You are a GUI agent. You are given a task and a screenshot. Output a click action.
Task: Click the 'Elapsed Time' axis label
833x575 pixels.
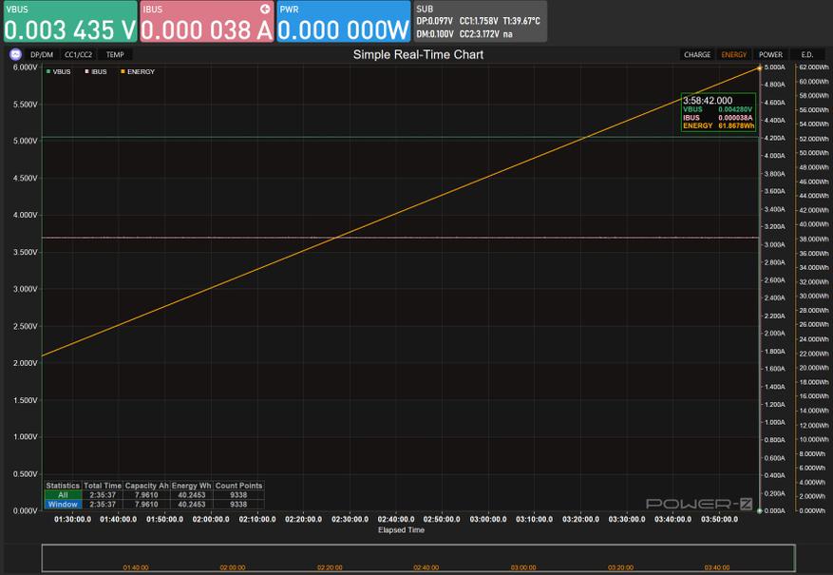tap(401, 529)
